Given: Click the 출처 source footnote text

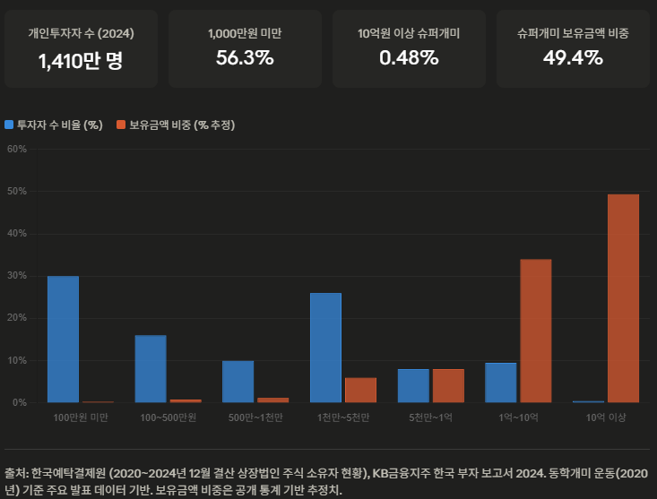Looking at the screenshot, I should pos(326,481).
